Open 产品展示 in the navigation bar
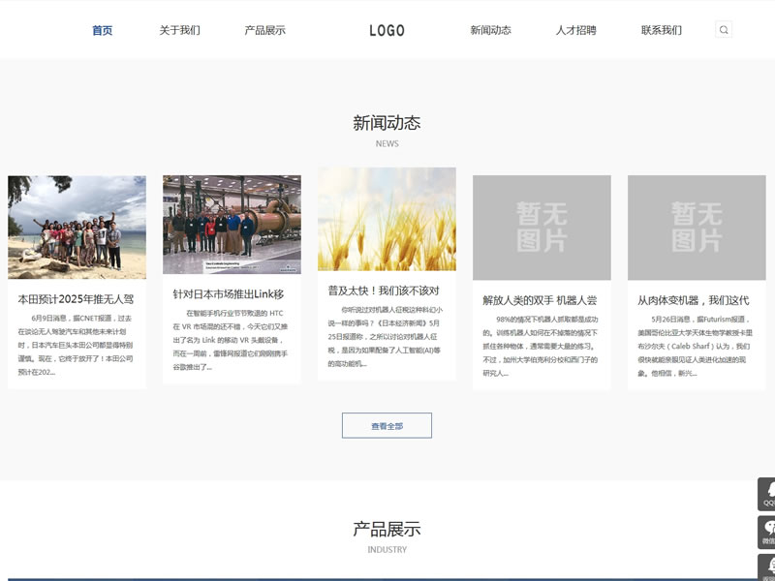Image resolution: width=775 pixels, height=581 pixels. pos(264,30)
